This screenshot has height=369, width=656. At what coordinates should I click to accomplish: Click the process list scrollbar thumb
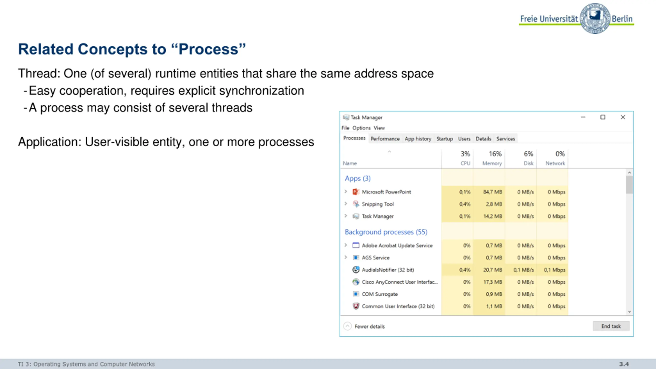pos(629,185)
